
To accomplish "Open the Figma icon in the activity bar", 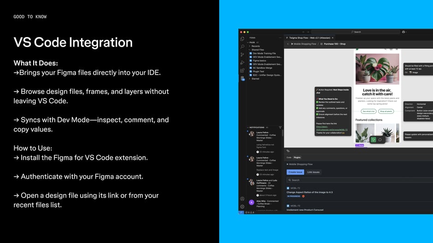I will [x=242, y=79].
